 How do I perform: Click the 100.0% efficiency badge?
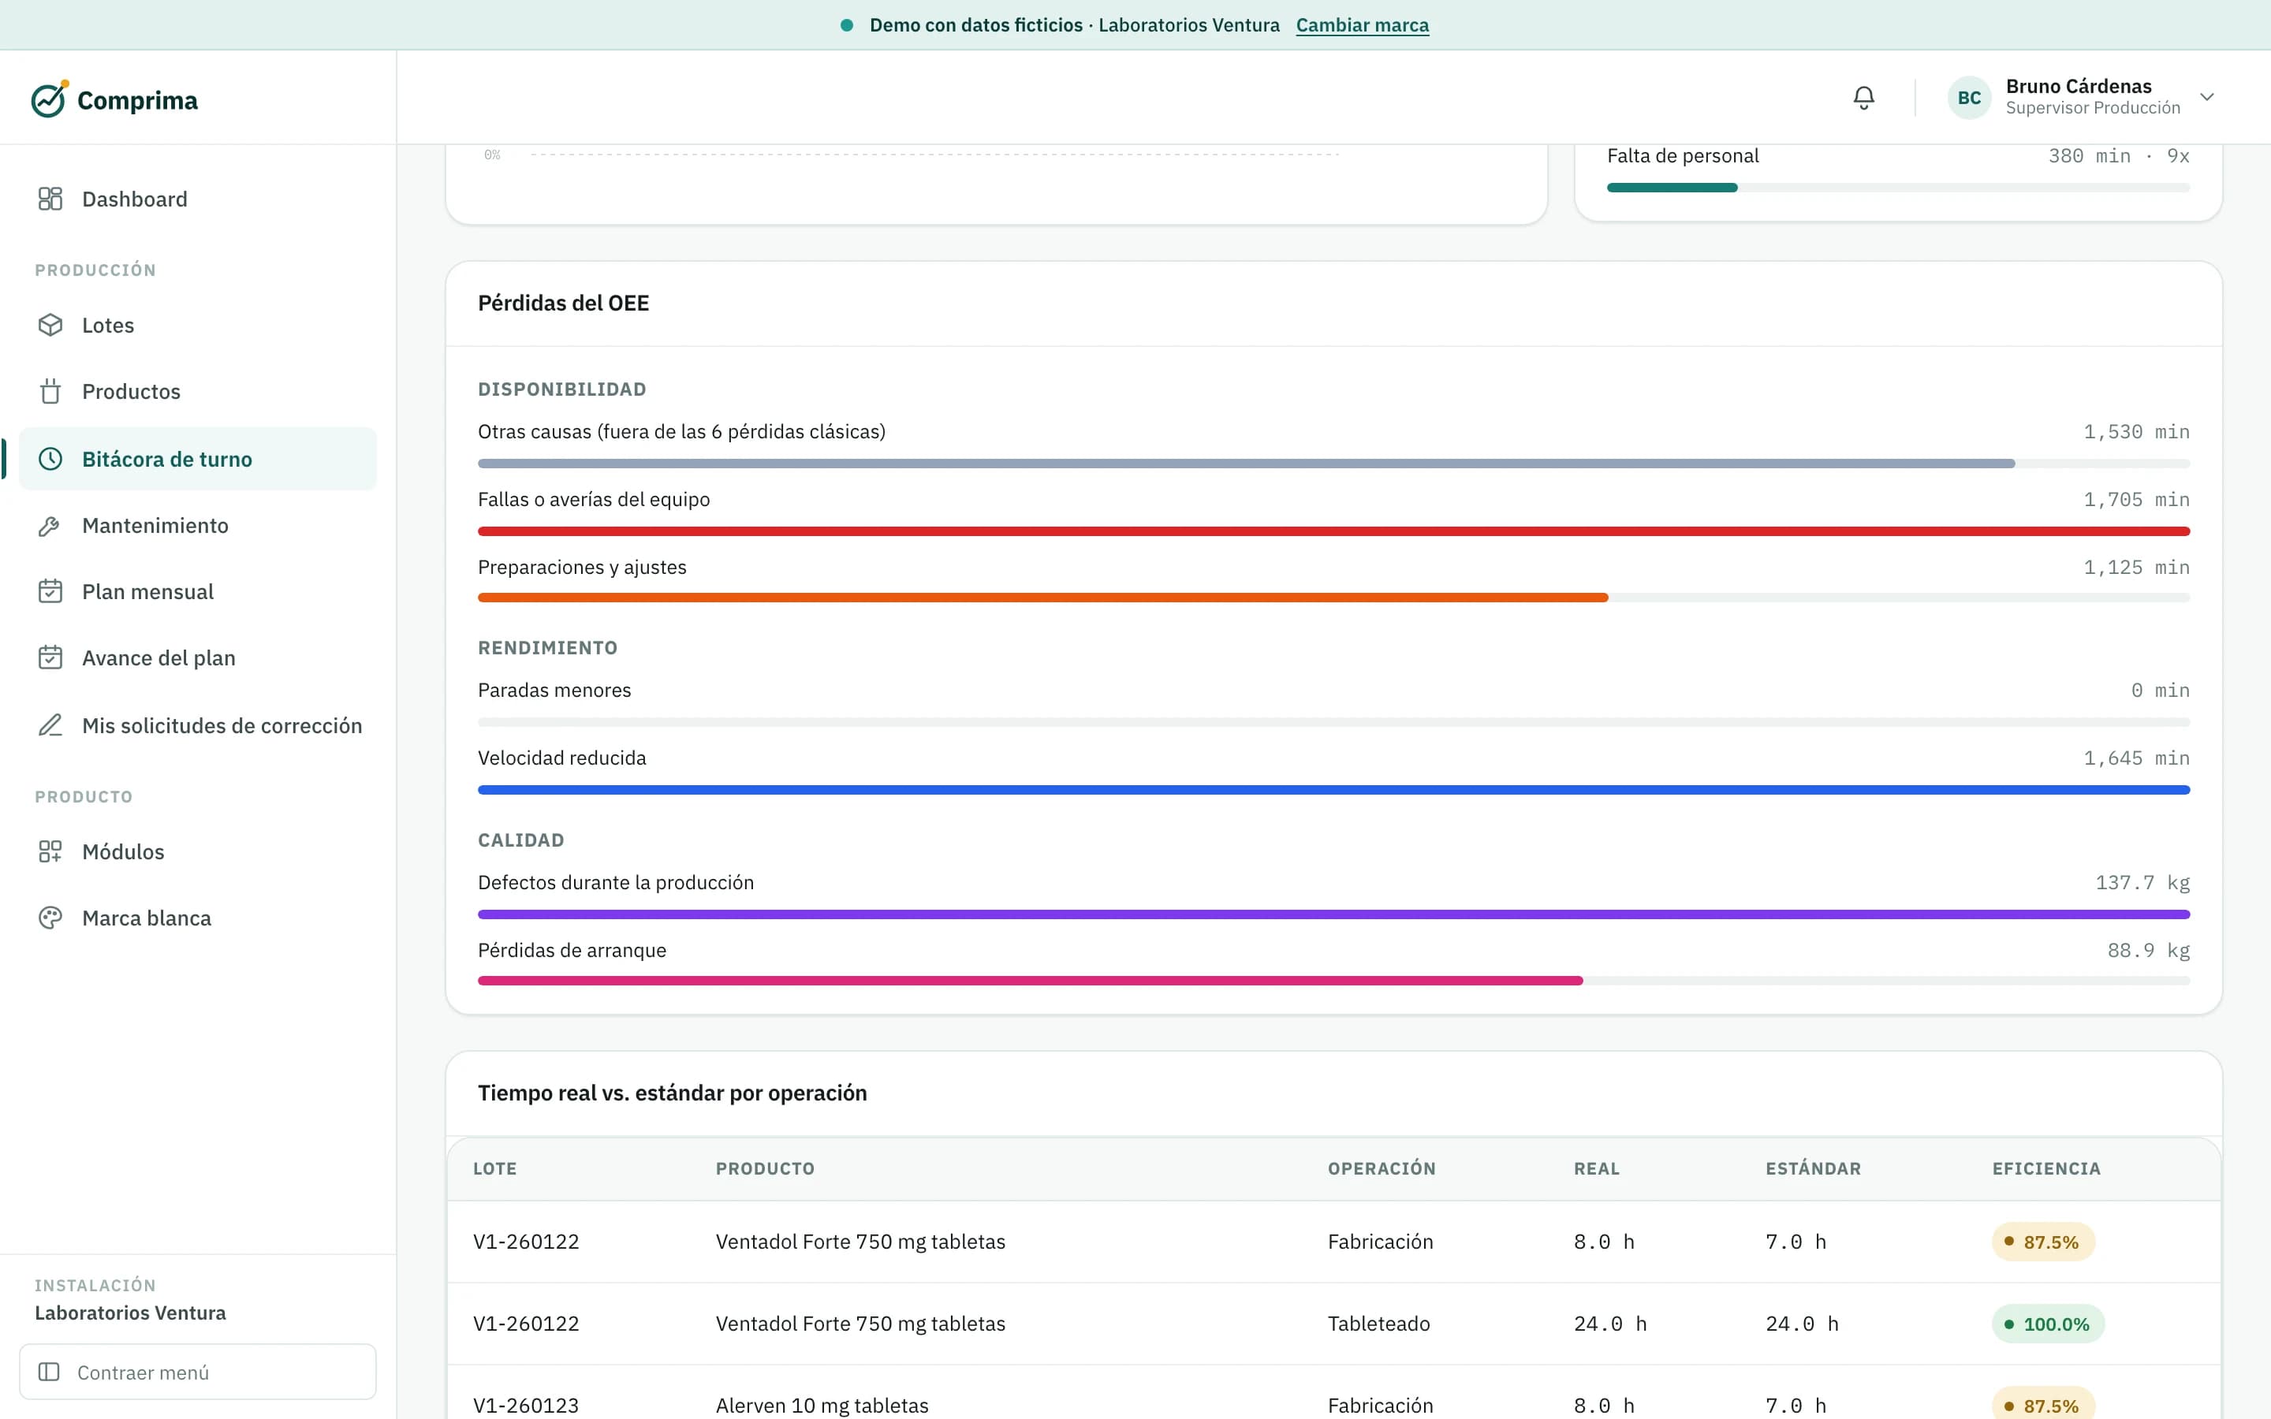click(2048, 1324)
